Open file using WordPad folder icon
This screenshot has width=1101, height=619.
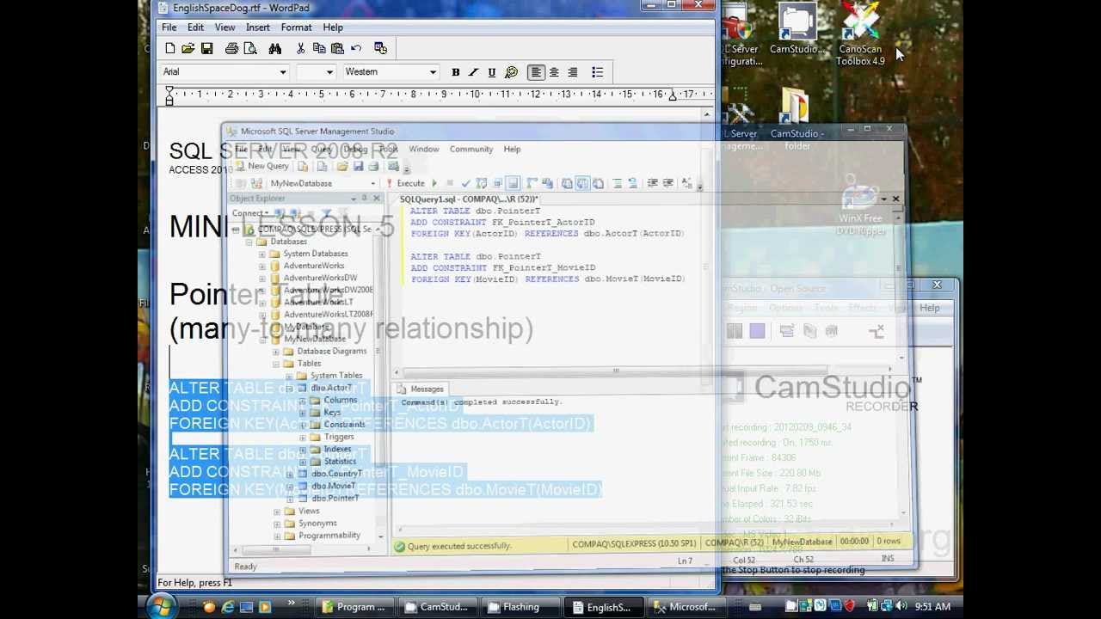click(x=188, y=49)
